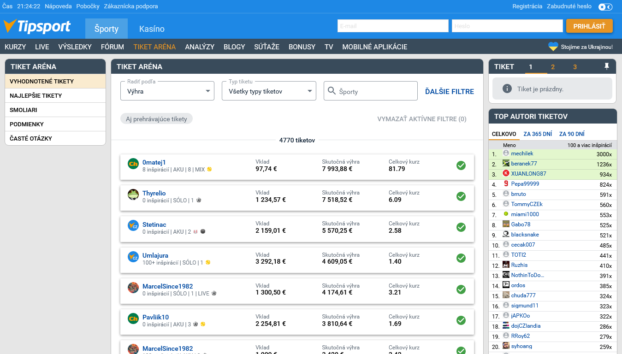Toggle 'Aj prehrávajúce tikety' filter chip

click(156, 119)
